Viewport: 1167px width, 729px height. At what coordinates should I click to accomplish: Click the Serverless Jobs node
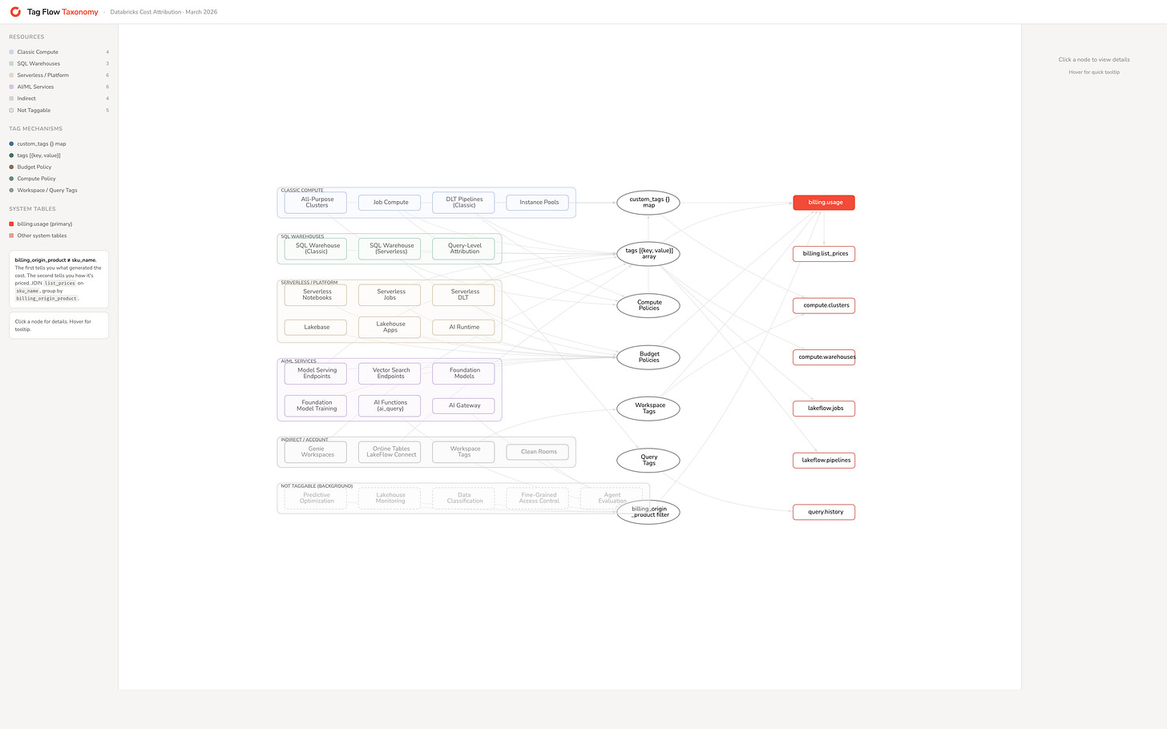click(390, 295)
